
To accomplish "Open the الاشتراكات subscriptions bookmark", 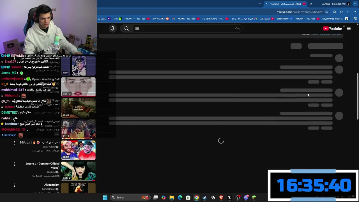I will [267, 19].
